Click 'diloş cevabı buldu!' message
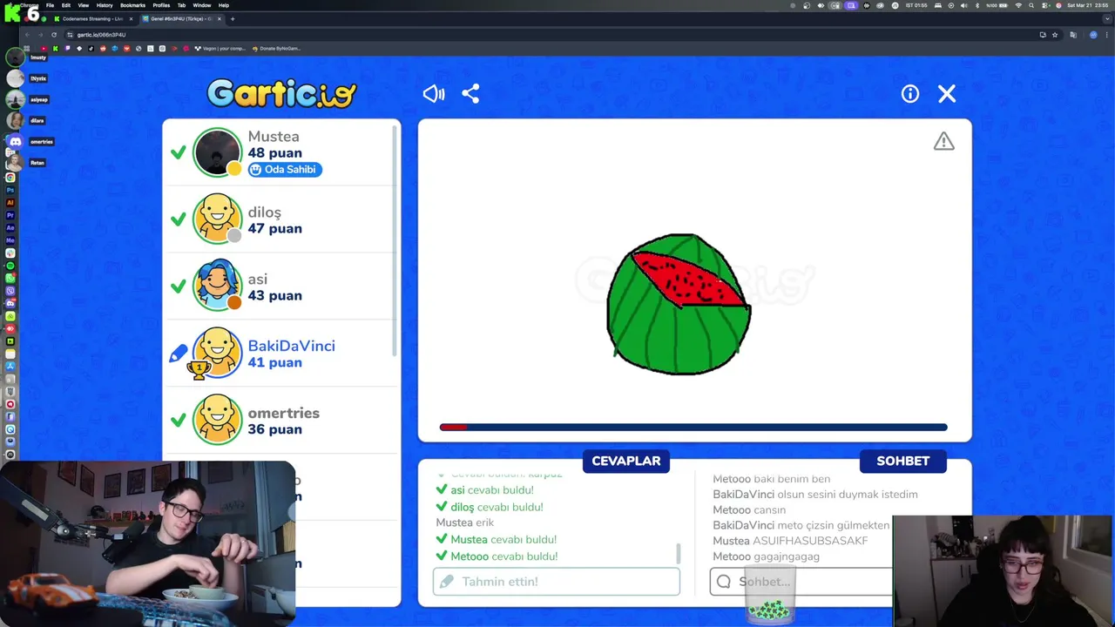 (x=490, y=507)
